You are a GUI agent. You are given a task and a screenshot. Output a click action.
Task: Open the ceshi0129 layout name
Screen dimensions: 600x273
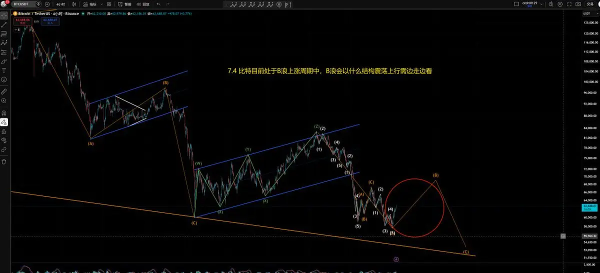click(529, 3)
